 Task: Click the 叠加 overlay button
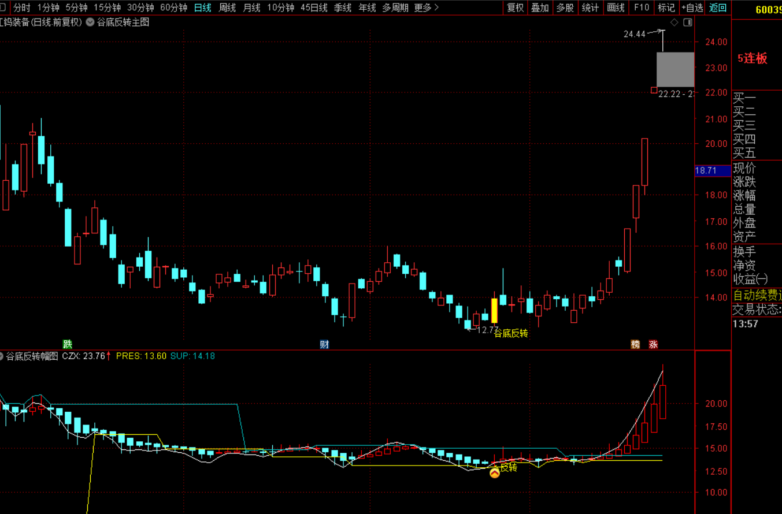click(x=540, y=8)
